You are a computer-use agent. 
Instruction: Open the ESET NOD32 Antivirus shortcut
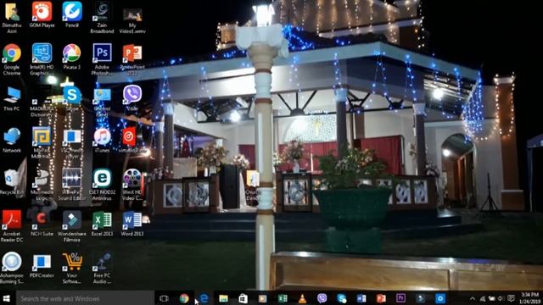(x=102, y=185)
